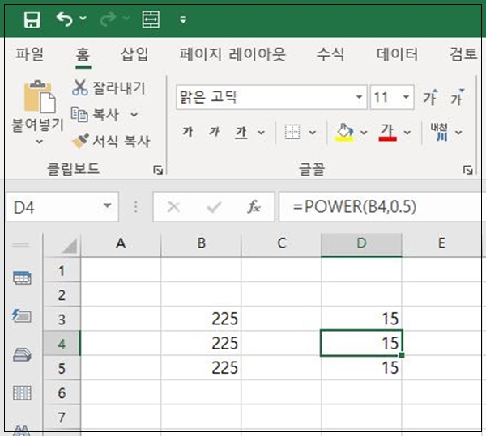Select row 6 header

[x=62, y=392]
